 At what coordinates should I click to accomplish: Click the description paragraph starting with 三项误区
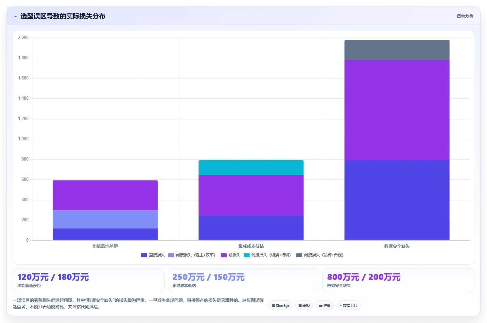(138, 303)
